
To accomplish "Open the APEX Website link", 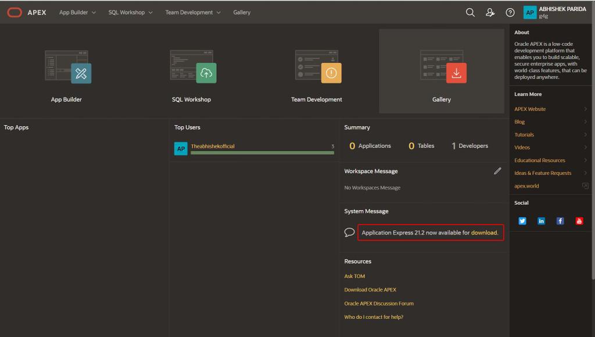I will pos(530,109).
